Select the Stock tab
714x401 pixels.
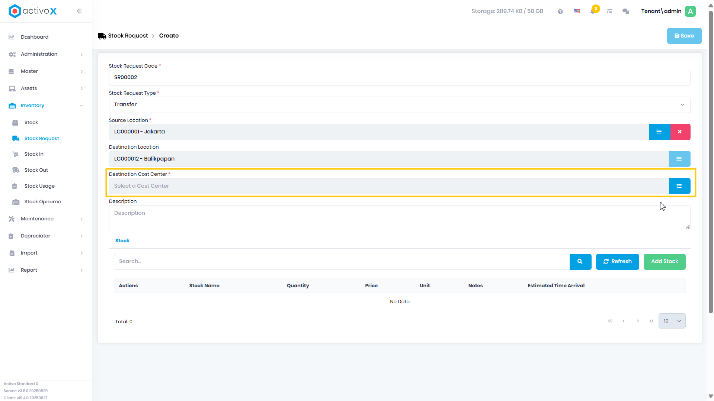122,241
